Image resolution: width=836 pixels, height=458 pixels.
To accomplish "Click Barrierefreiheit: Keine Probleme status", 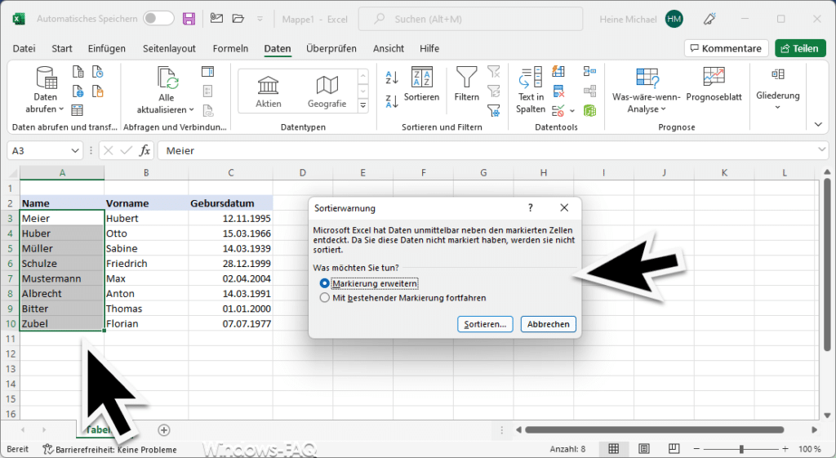I will pos(110,450).
